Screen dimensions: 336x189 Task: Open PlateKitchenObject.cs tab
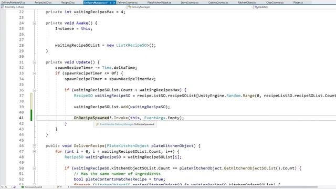(x=159, y=3)
